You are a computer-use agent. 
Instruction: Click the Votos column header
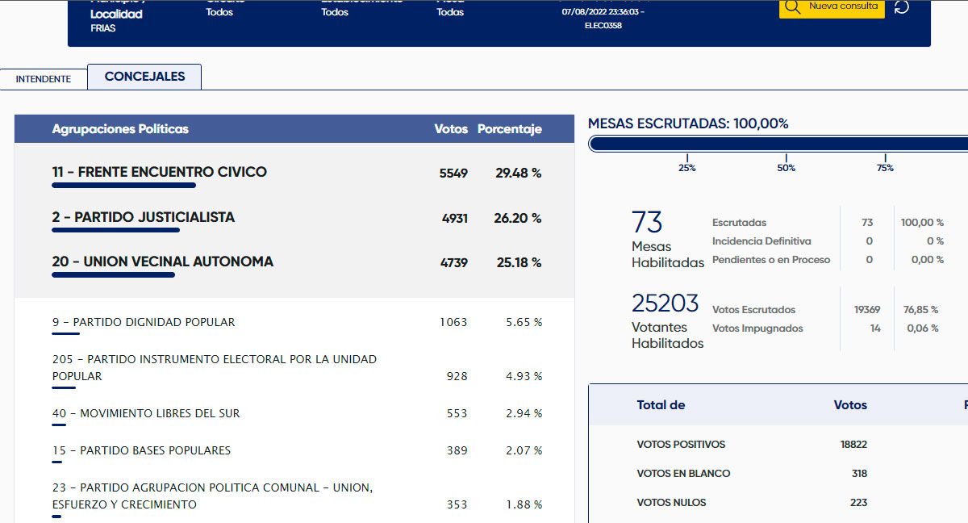coord(450,129)
